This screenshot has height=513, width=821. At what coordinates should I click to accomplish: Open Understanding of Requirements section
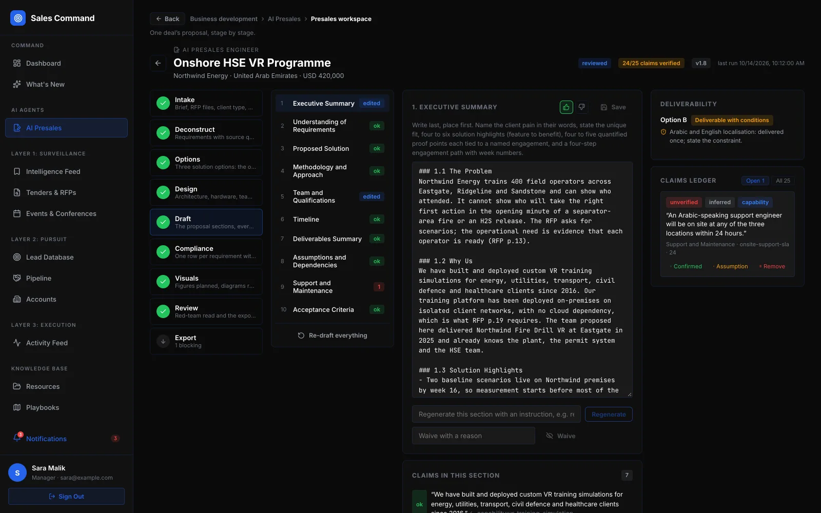pos(333,126)
